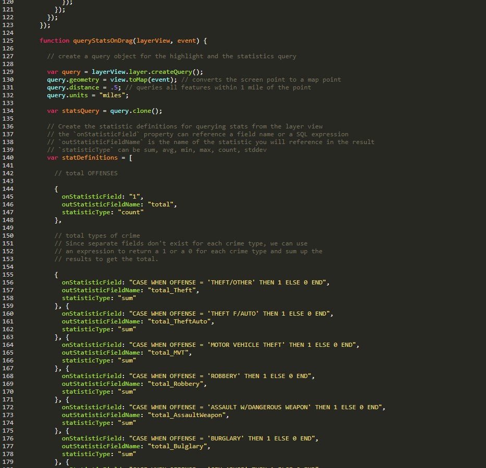This screenshot has width=486, height=468.
Task: Click the "total_Robbery" string
Action: pyautogui.click(x=177, y=384)
